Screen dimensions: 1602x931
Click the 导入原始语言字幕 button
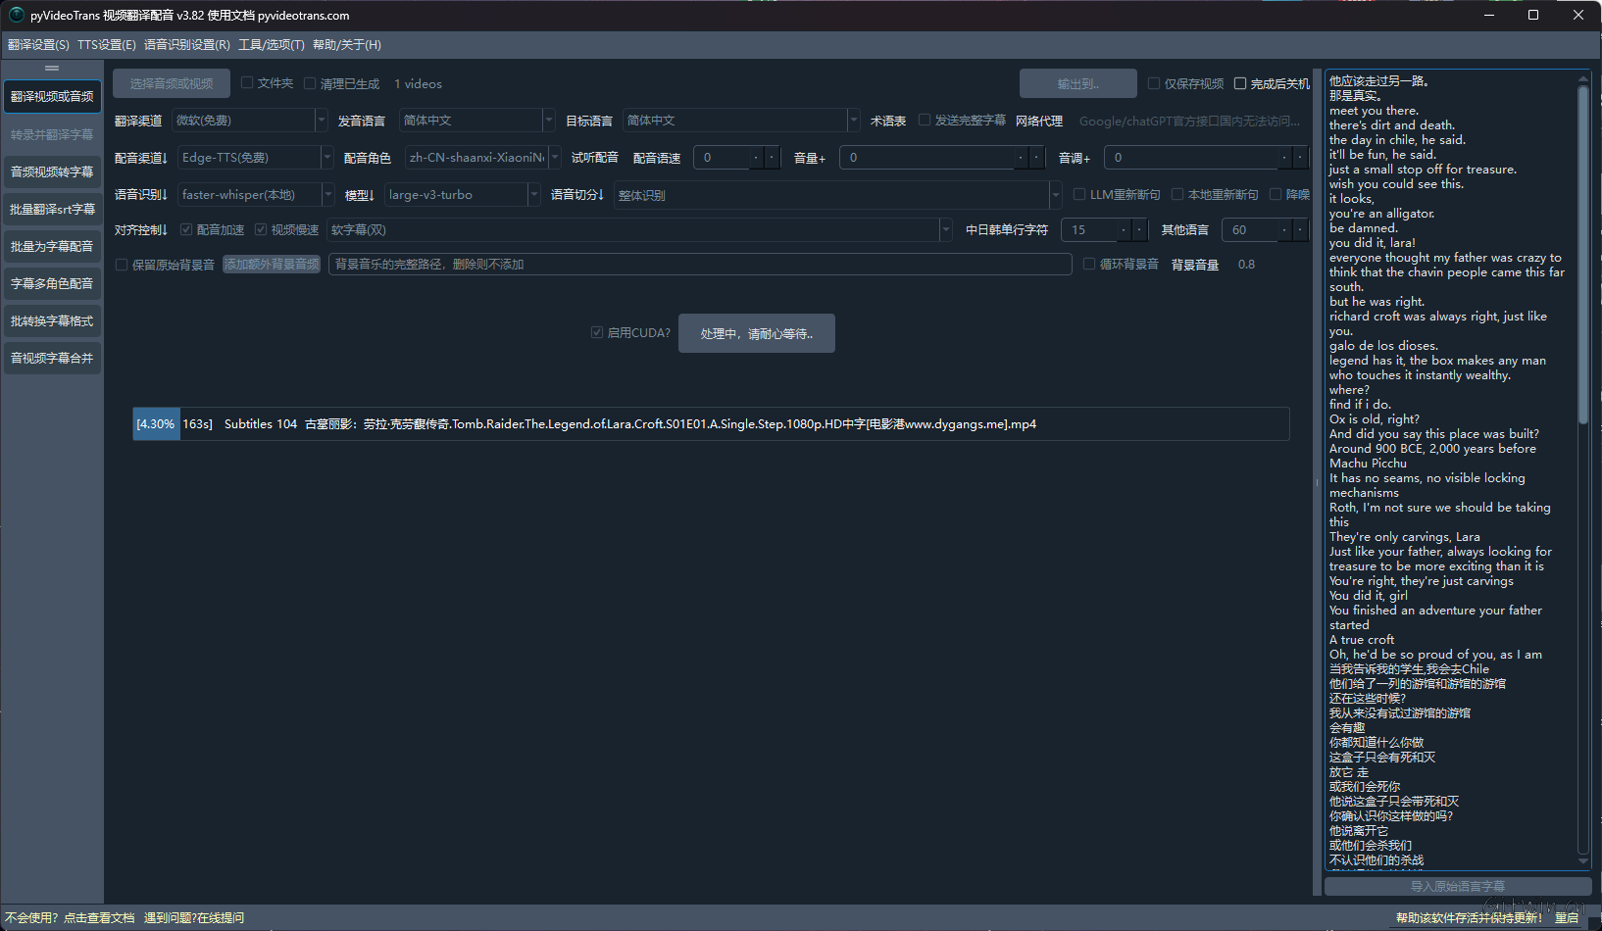click(1458, 886)
